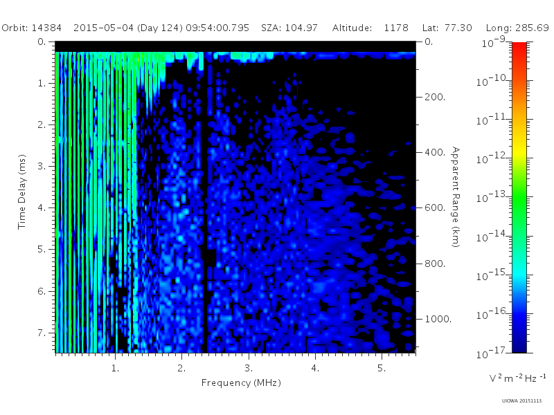Click the frequency tick label '5.'

[382, 369]
